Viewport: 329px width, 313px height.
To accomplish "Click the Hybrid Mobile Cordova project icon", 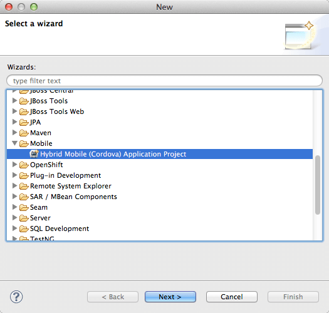I will coord(34,154).
